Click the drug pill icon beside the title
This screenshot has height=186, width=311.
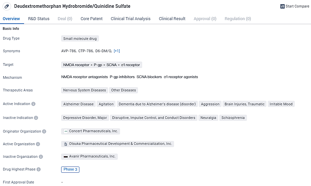coord(7,6)
